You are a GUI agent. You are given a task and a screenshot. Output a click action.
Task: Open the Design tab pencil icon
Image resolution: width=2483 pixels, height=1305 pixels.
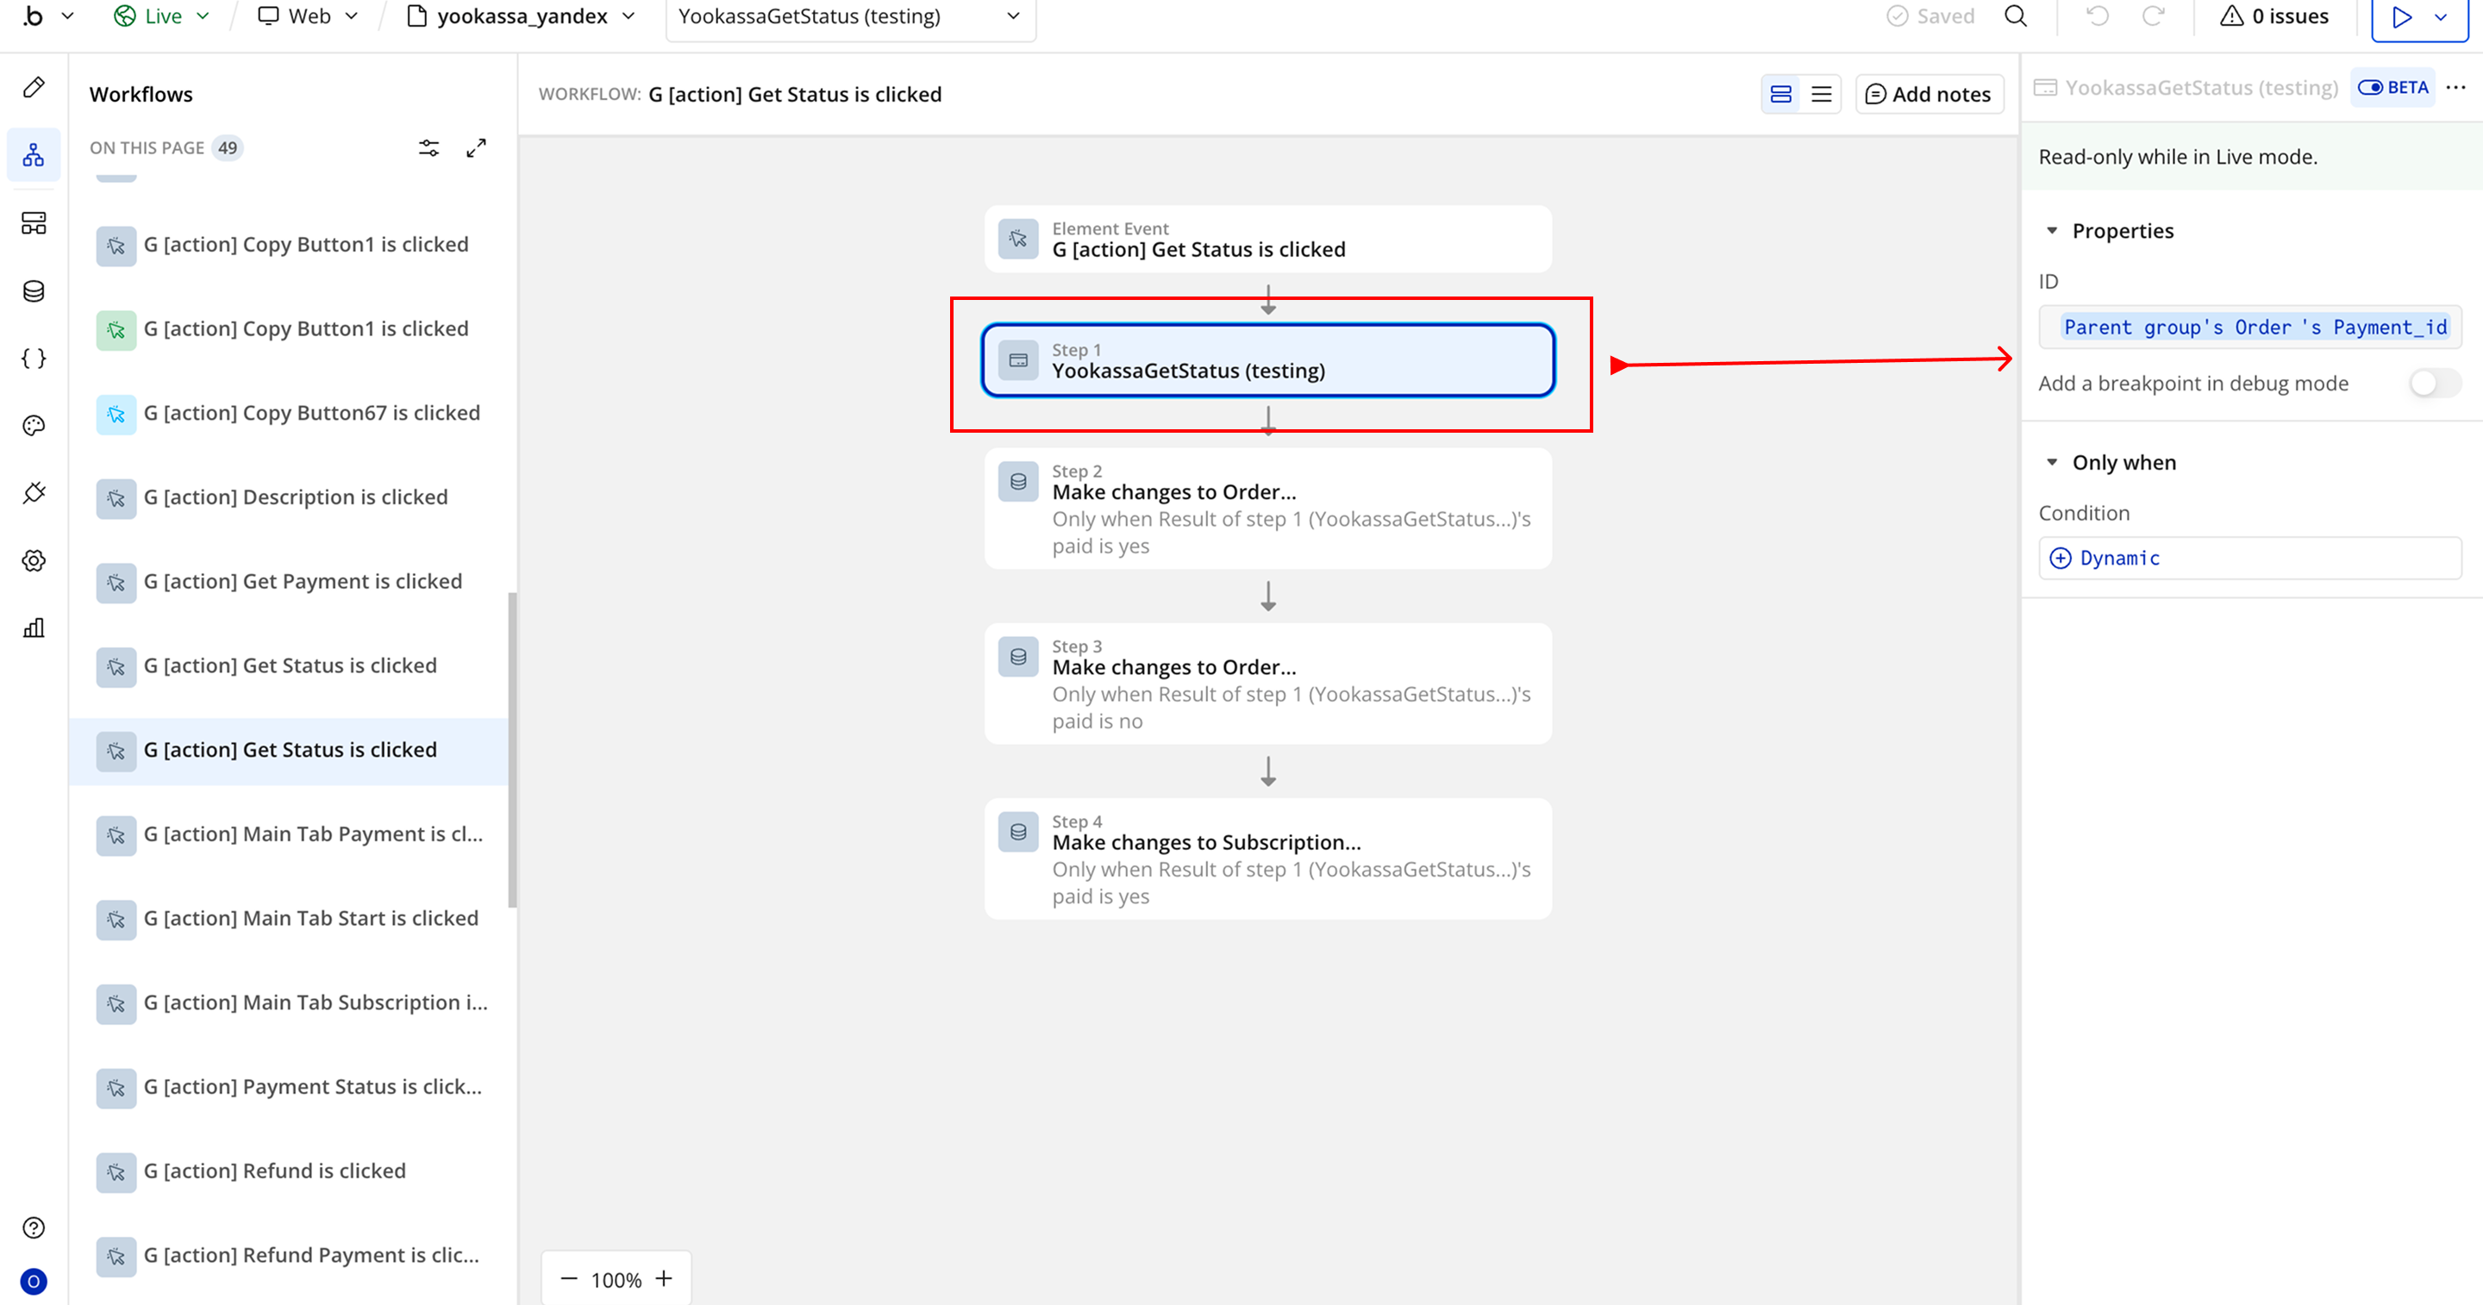34,88
